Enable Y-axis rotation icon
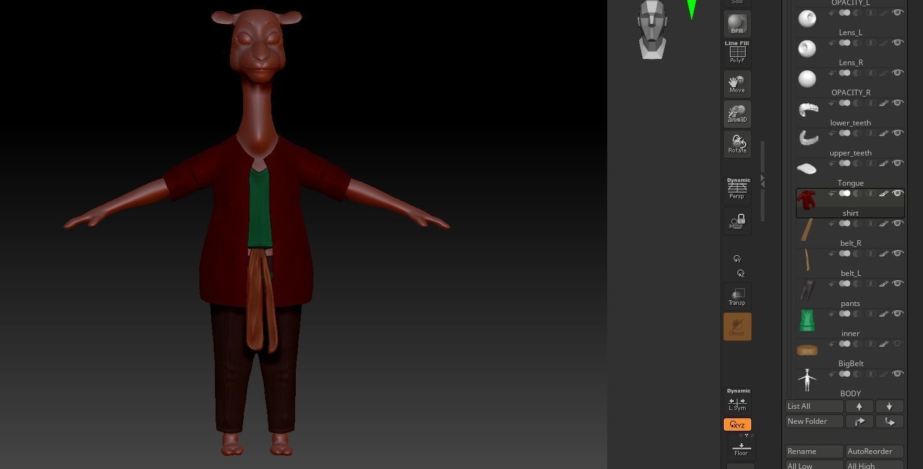923x469 pixels. click(x=738, y=259)
